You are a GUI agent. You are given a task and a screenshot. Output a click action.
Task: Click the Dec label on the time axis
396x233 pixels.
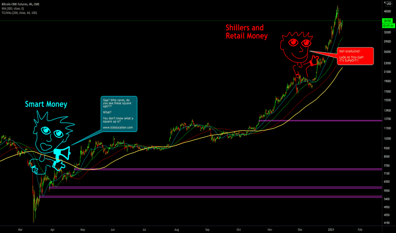300,230
